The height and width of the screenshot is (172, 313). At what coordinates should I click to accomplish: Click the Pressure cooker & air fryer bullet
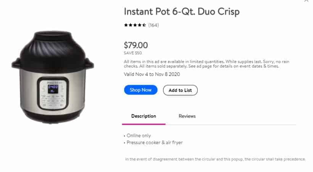(x=153, y=143)
